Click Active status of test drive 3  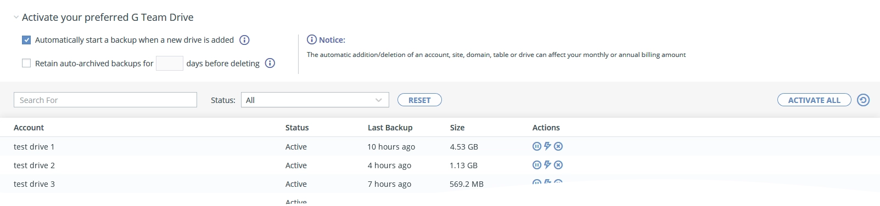(296, 184)
